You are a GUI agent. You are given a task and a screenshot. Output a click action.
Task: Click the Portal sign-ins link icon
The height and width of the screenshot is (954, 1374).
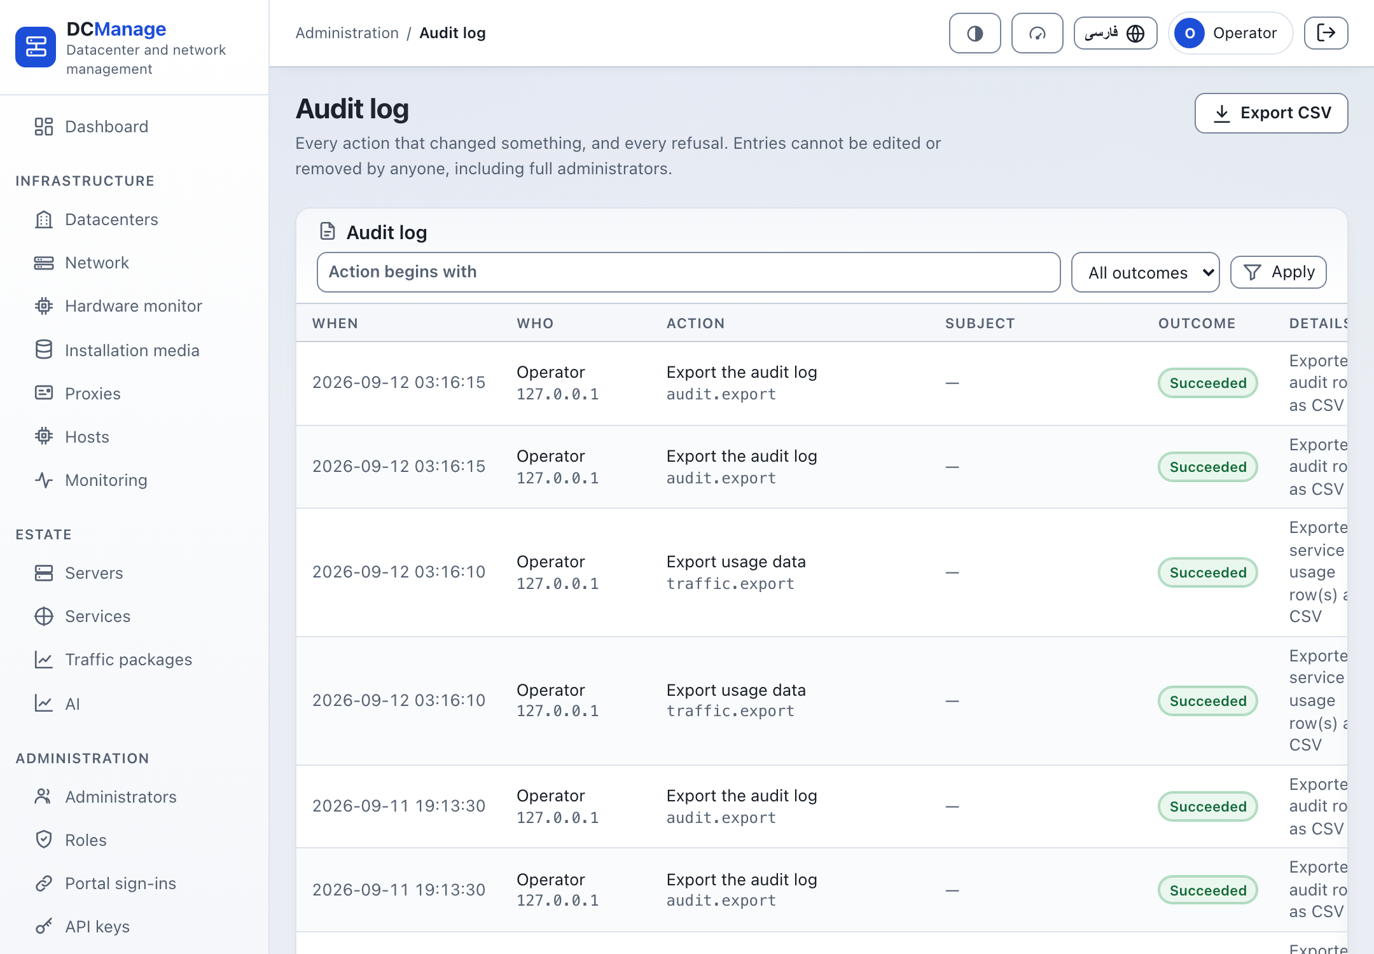(44, 883)
